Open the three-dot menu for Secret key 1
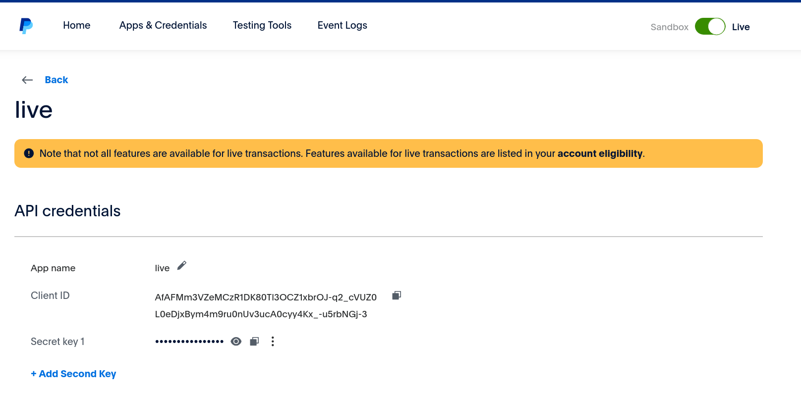Image resolution: width=801 pixels, height=393 pixels. [x=273, y=342]
